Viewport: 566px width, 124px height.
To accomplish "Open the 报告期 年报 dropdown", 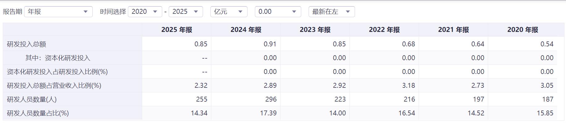I will tap(58, 12).
